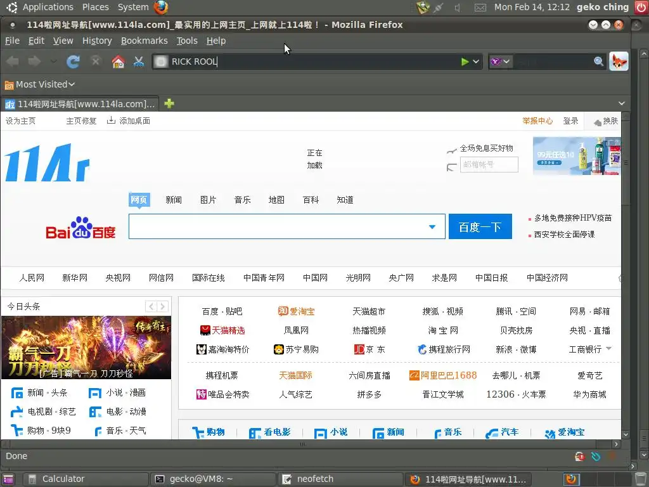The height and width of the screenshot is (487, 649).
Task: Show previous headline with left chevron
Action: coord(151,306)
